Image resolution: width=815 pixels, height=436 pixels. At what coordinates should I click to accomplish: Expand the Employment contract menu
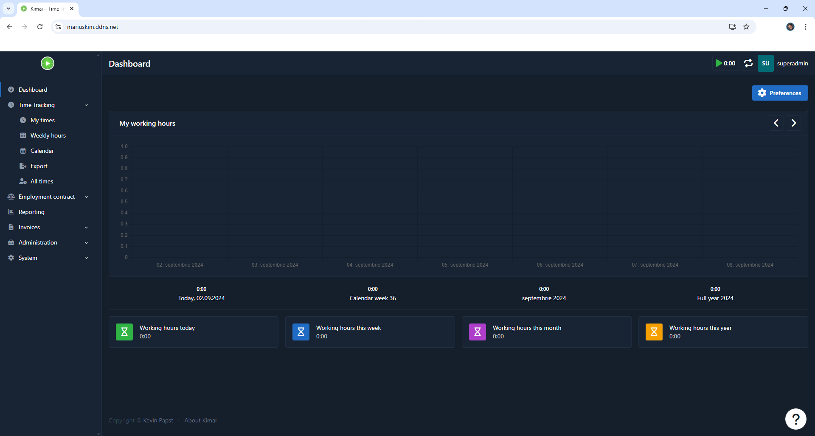point(86,197)
